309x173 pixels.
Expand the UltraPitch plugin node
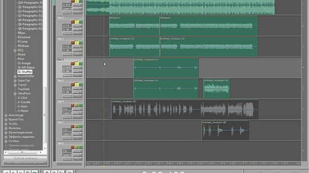[x=15, y=94]
